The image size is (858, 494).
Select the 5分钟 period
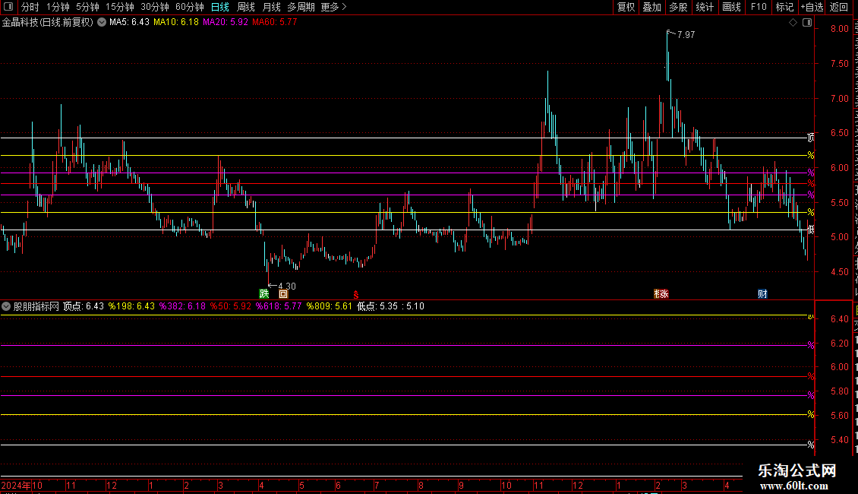pyautogui.click(x=87, y=7)
